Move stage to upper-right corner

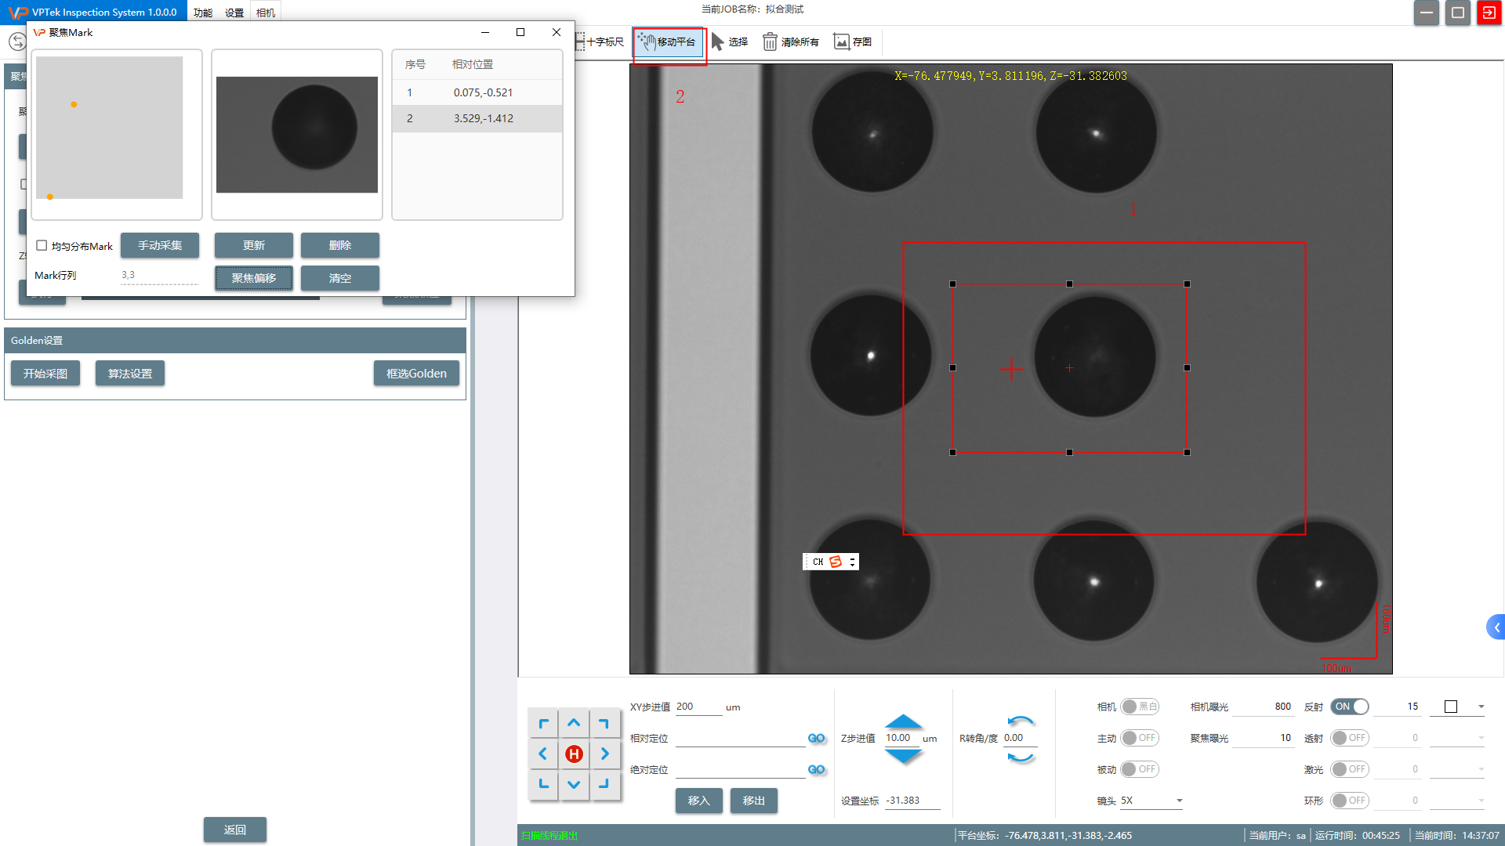click(x=604, y=723)
